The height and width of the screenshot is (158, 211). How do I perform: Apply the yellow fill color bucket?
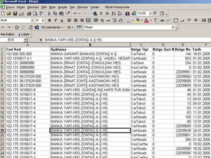tap(138, 21)
